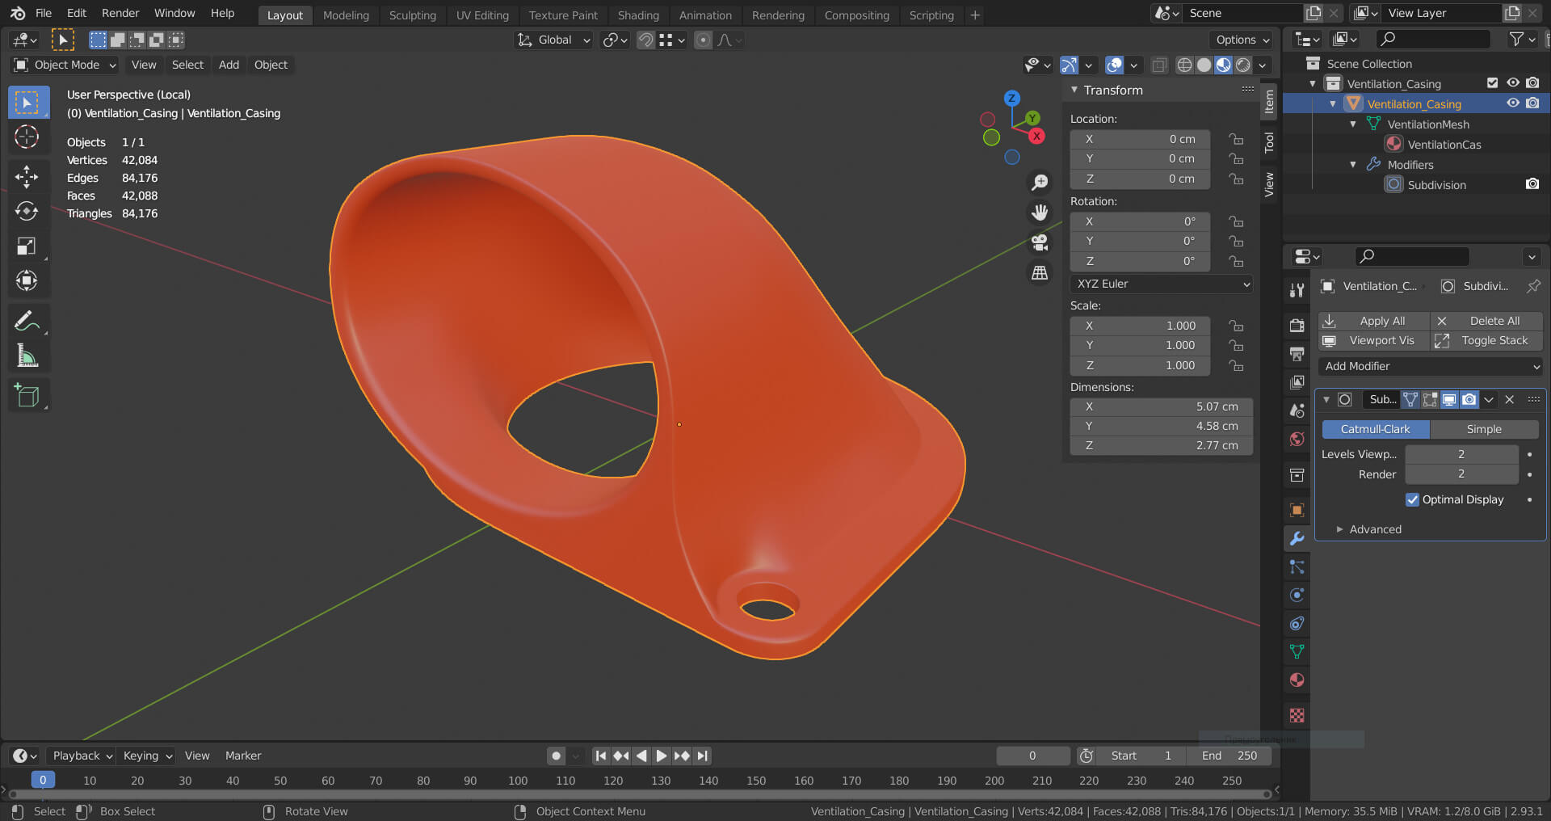This screenshot has height=821, width=1551.
Task: Click the 3D cursor tool
Action: pos(27,137)
